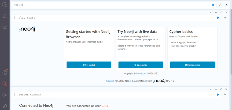Close the :server connect frame
232x110 pixels.
(x=226, y=89)
